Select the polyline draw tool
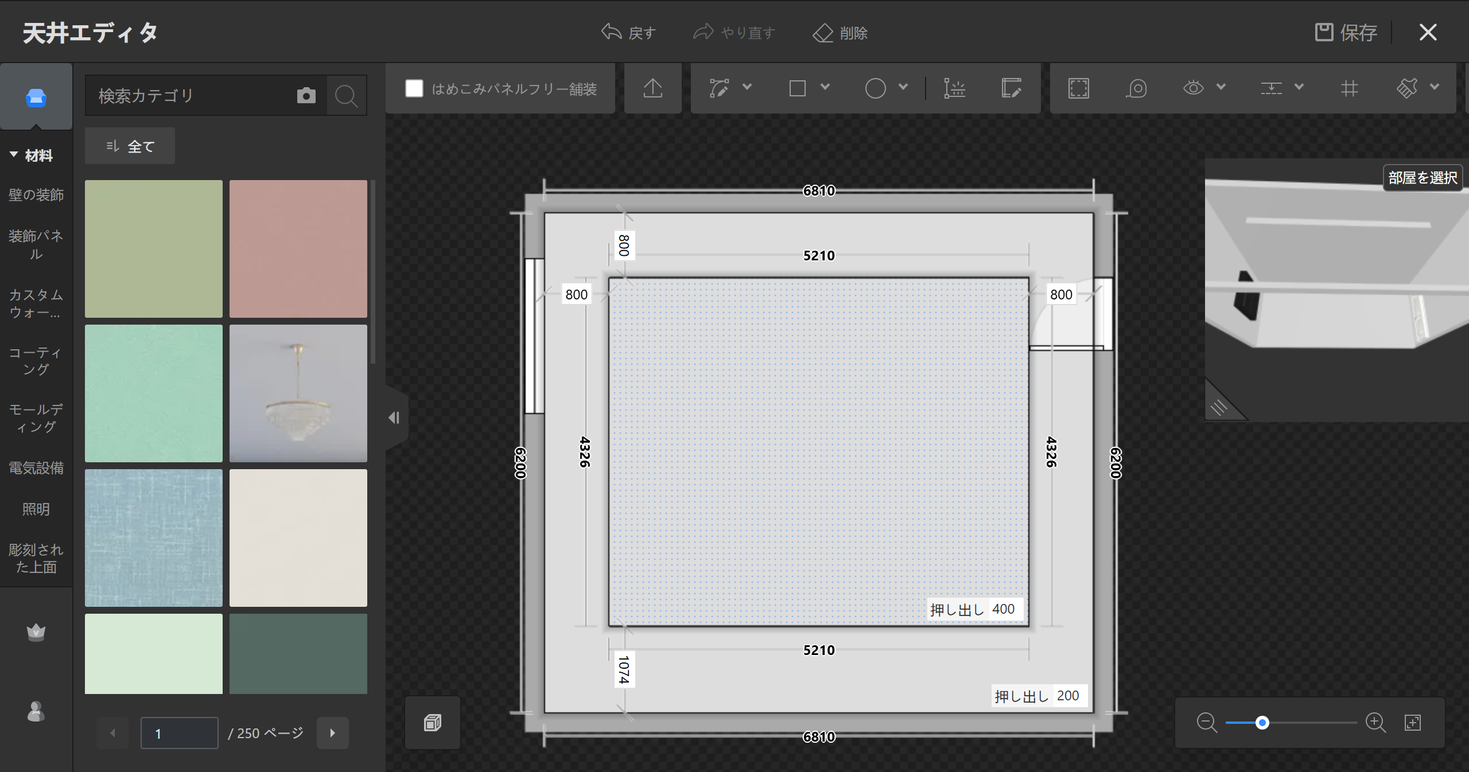The image size is (1469, 772). (719, 88)
